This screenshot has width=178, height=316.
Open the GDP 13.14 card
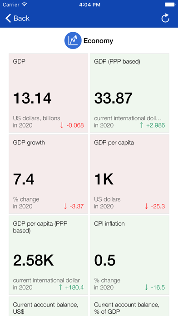click(x=49, y=93)
